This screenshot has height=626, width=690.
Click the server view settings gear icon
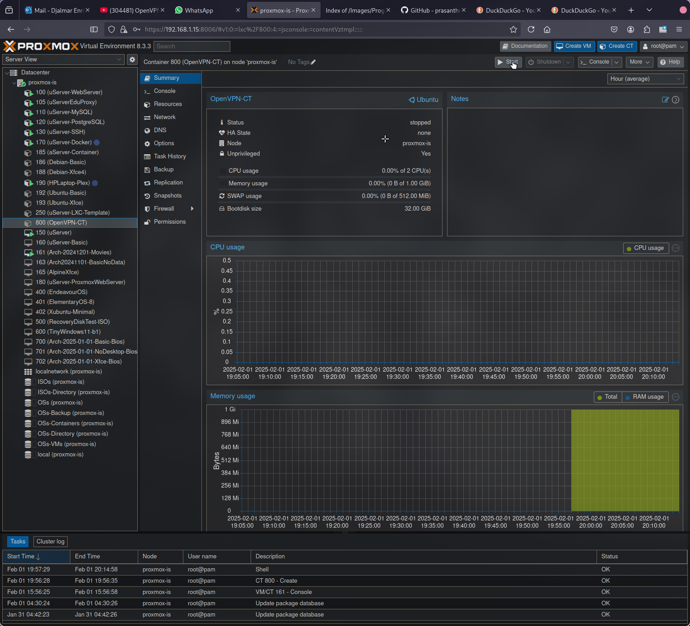click(x=132, y=60)
